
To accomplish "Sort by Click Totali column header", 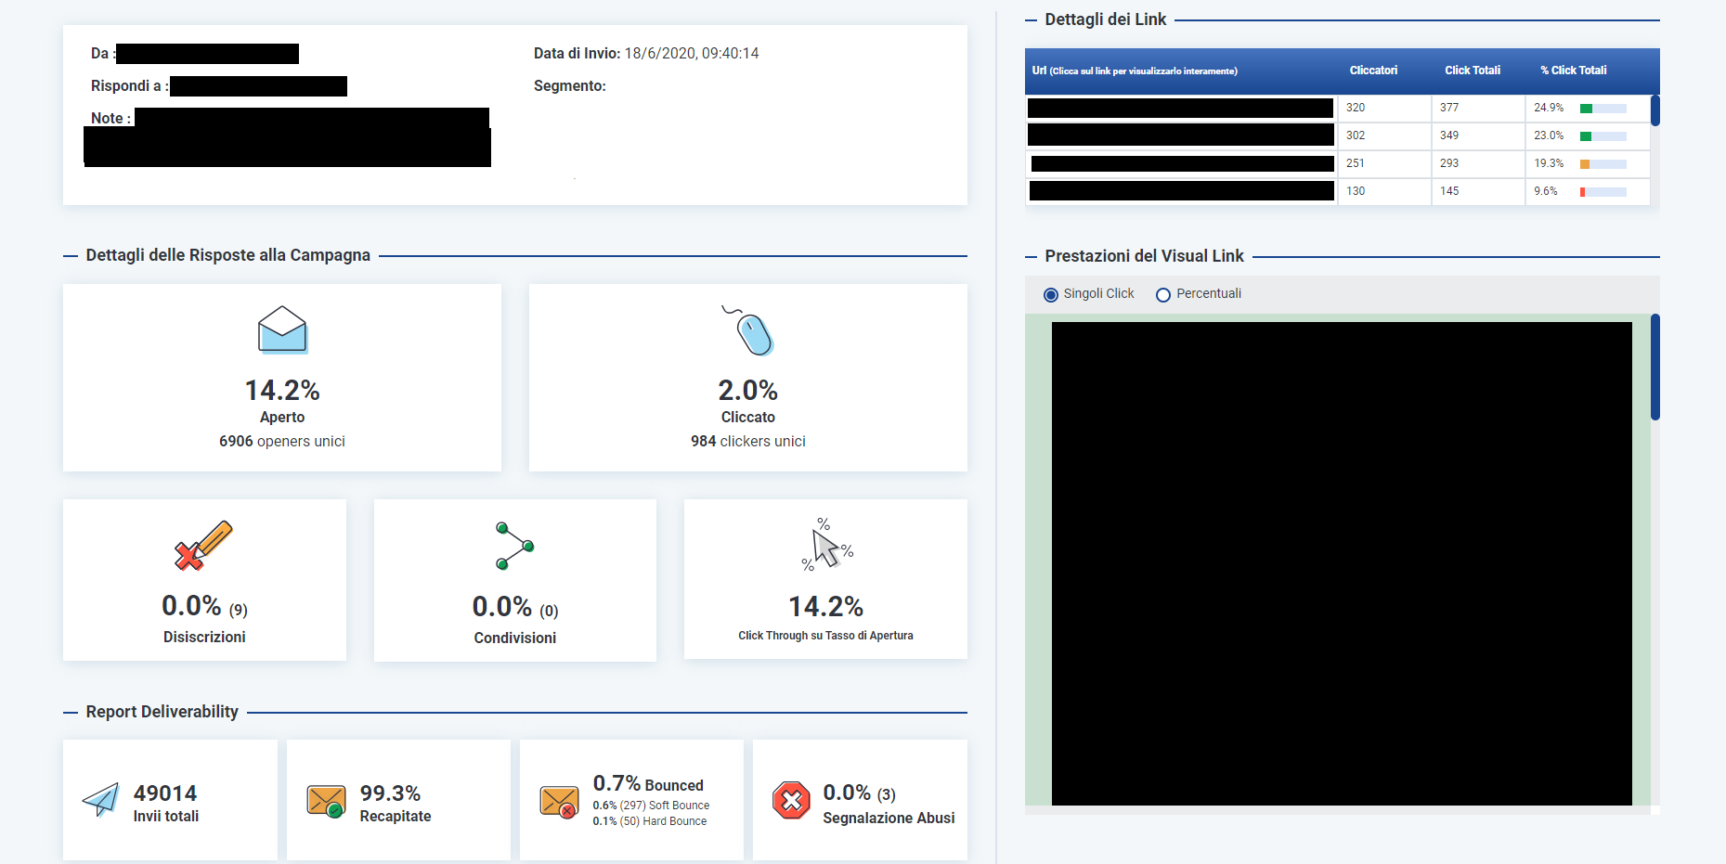I will point(1472,71).
